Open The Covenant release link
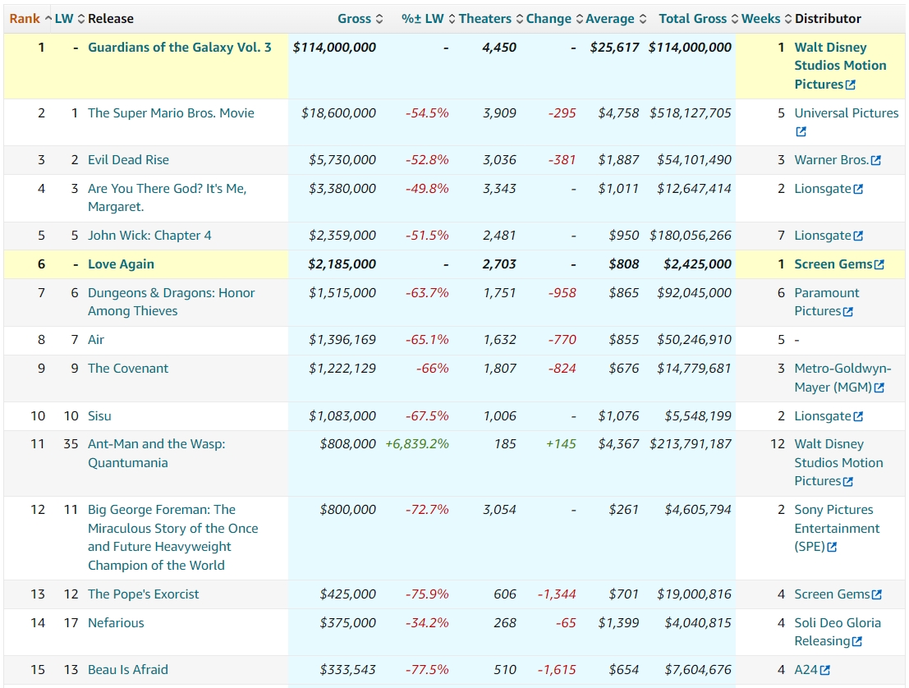 tap(128, 369)
